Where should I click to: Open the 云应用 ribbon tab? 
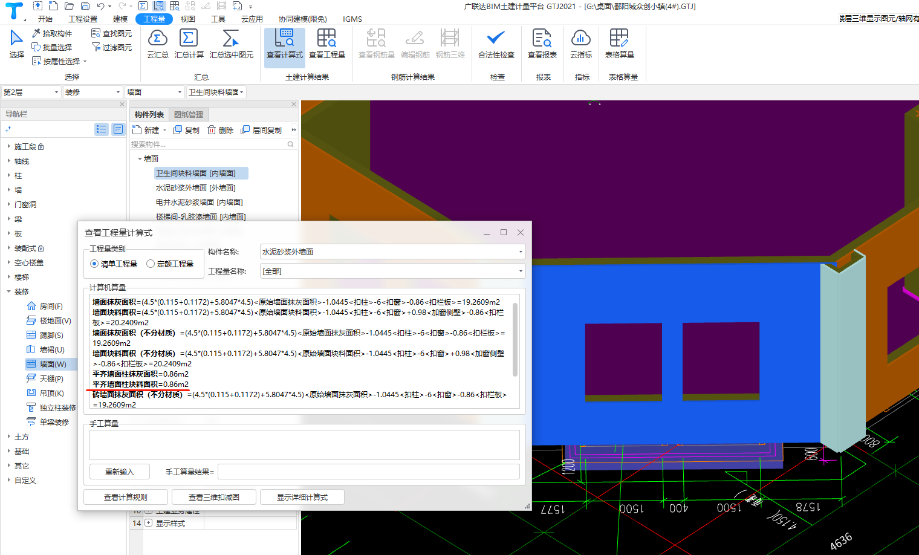pos(252,19)
